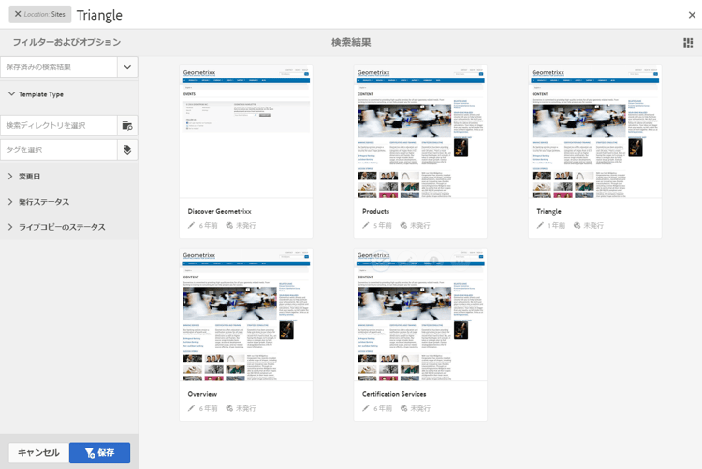Click the publish status icon on Certification Services
Screen dimensions: 702x469
tap(403, 408)
